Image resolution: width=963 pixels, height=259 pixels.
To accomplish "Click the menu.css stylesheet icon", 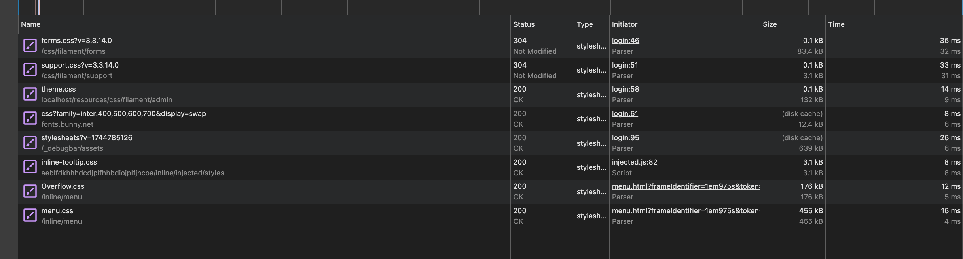I will 30,216.
